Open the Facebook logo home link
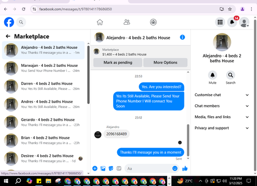 (9, 22)
